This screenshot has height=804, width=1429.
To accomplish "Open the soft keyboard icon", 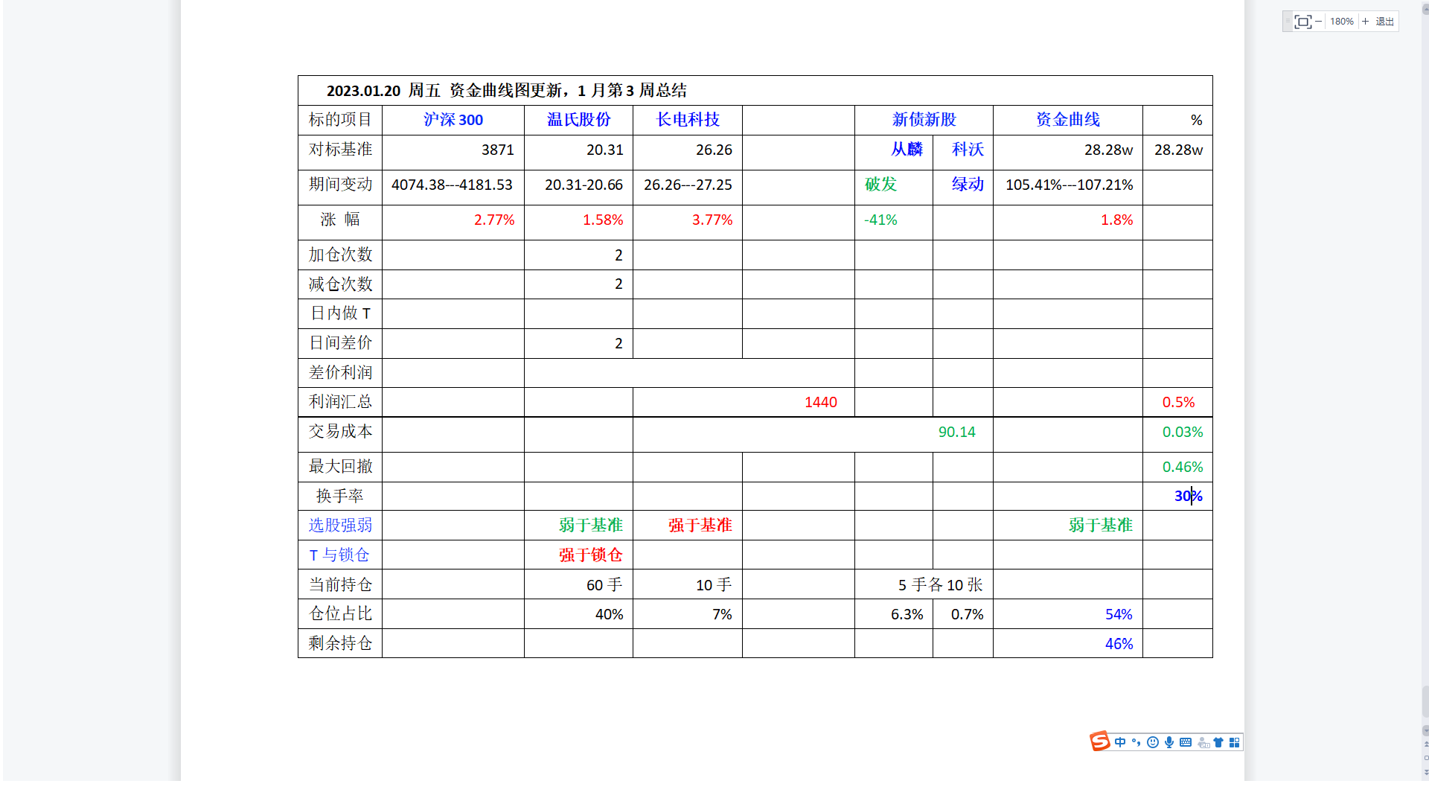I will pos(1186,742).
